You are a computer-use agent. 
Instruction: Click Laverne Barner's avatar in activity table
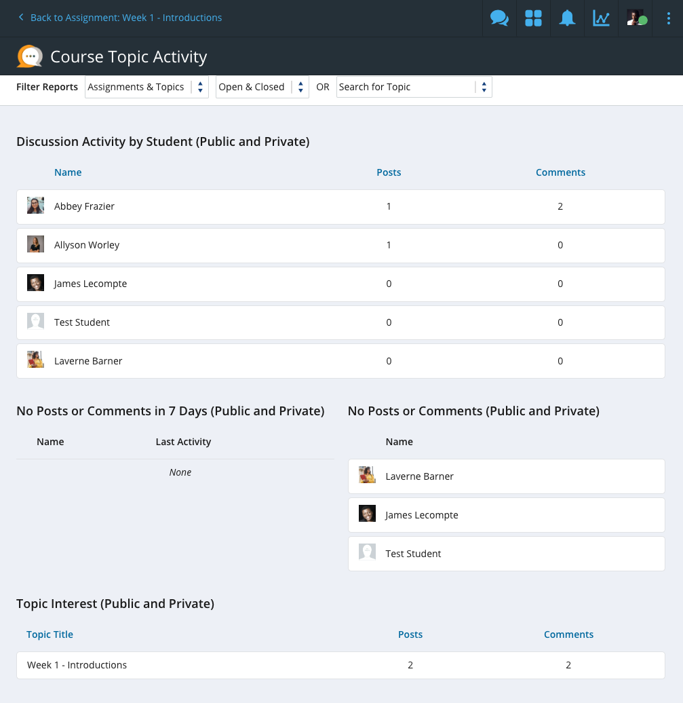pyautogui.click(x=36, y=360)
